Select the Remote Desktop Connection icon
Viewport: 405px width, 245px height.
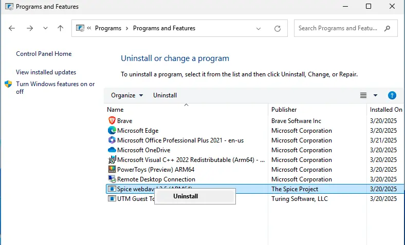(112, 179)
